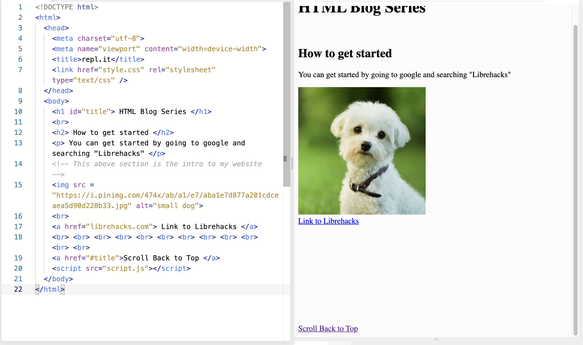Click the pinimg.com image URL string

click(x=165, y=200)
